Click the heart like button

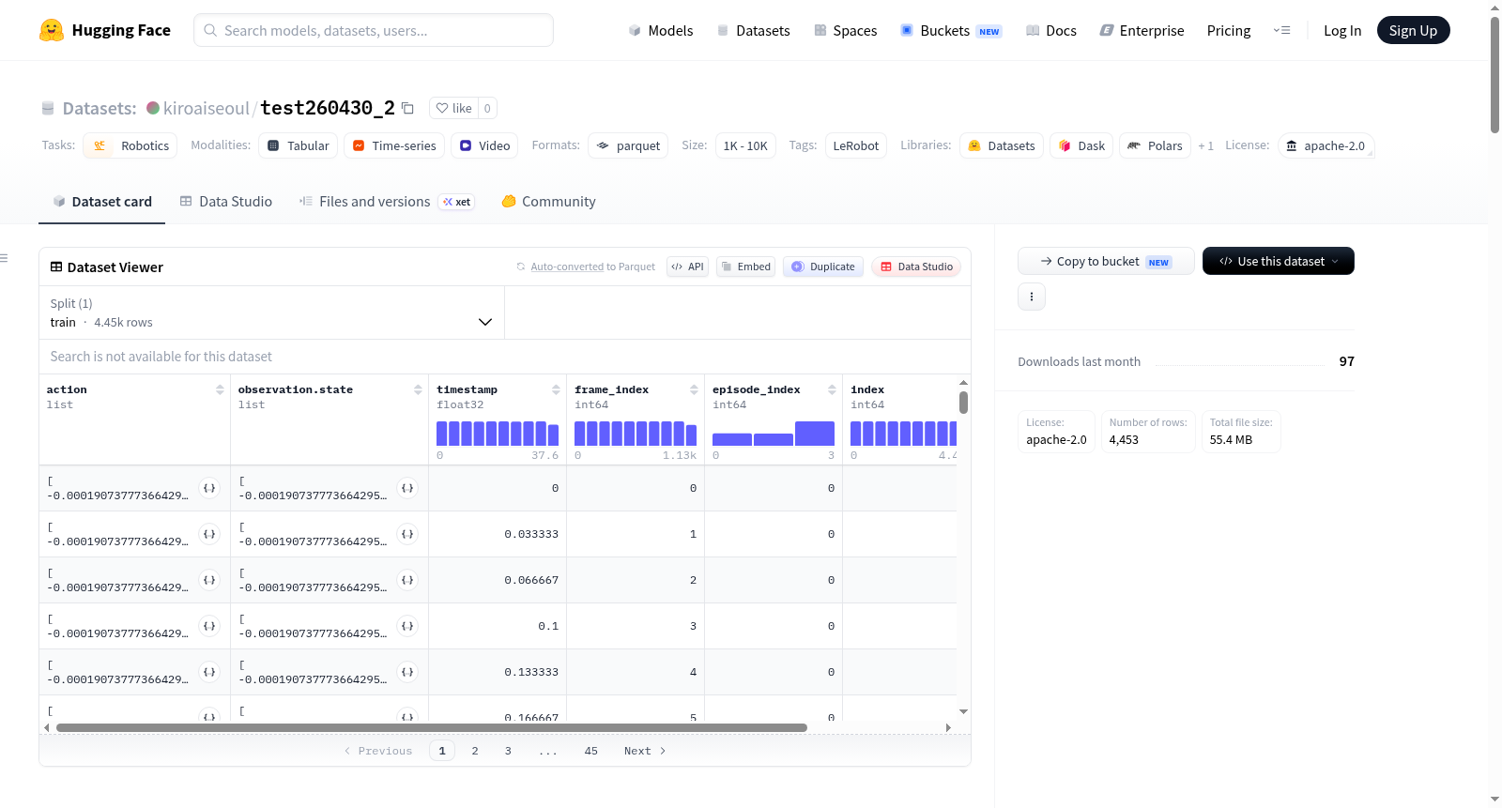[x=454, y=108]
